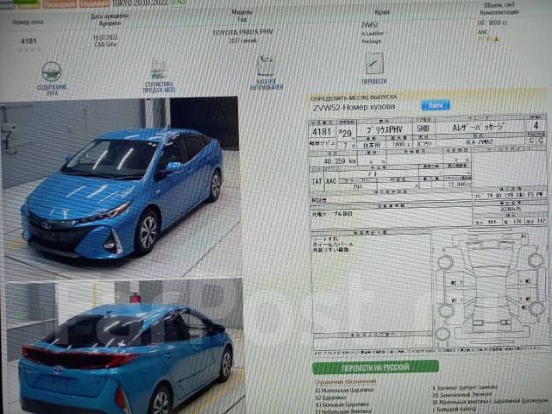
Task: Open the lot contents car icon
Action: tap(52, 72)
